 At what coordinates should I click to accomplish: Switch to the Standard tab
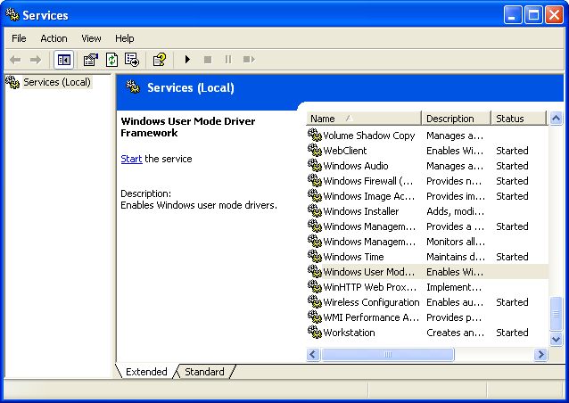click(204, 372)
